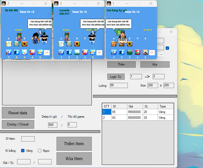
Task: Click the Giá column header
Action: pyautogui.click(x=135, y=106)
